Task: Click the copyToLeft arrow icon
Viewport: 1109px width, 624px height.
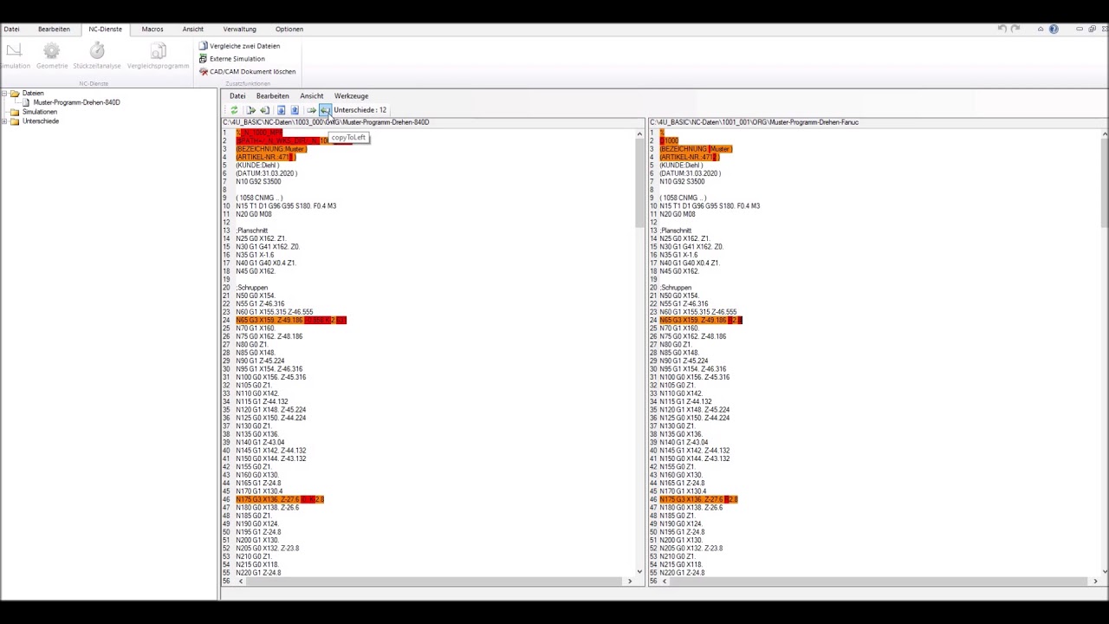Action: (325, 110)
